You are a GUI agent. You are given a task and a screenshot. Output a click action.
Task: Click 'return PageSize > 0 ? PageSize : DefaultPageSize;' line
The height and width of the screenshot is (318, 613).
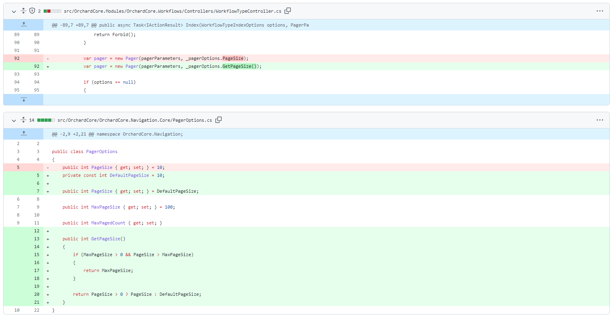click(137, 294)
